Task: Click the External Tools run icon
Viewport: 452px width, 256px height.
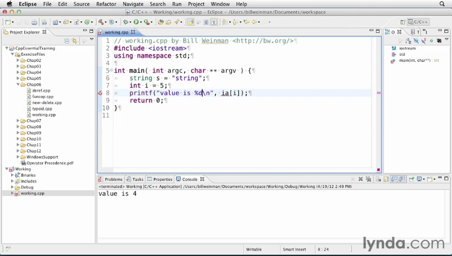Action: (146, 22)
